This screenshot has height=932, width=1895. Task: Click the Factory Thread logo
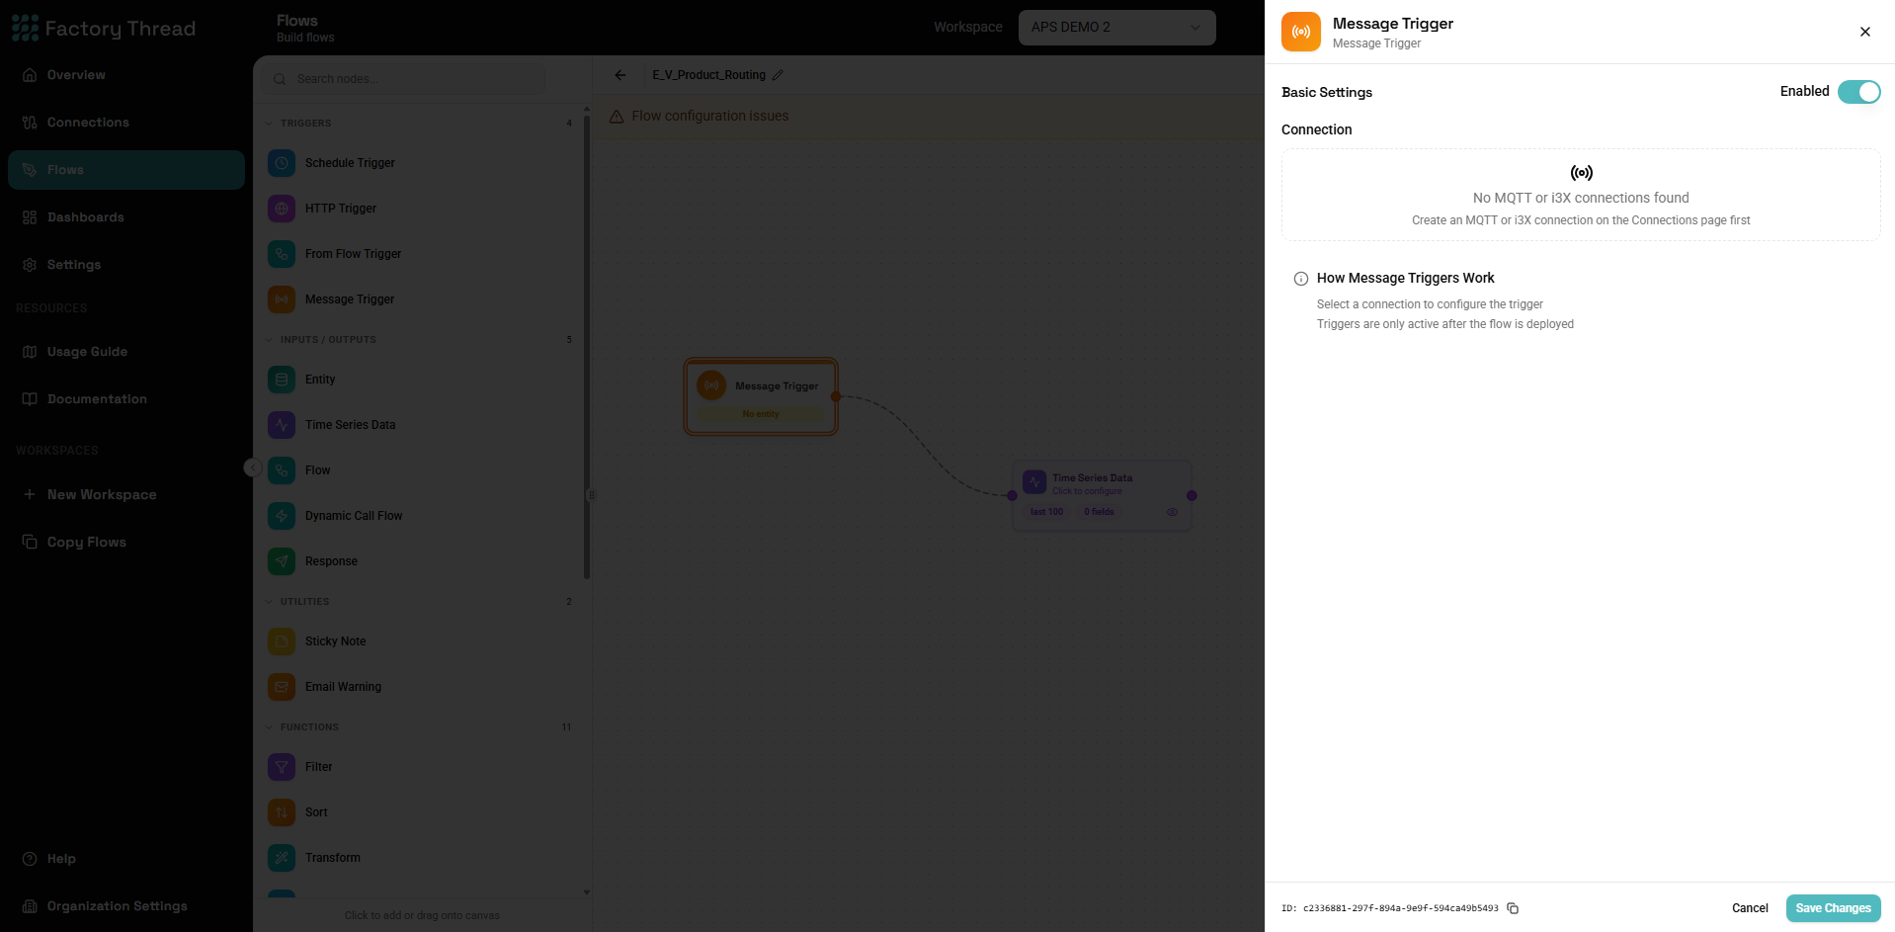click(104, 29)
